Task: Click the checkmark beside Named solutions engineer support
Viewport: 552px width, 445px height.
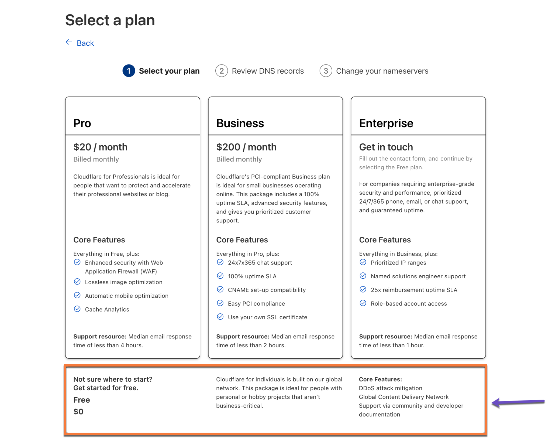Action: (363, 276)
